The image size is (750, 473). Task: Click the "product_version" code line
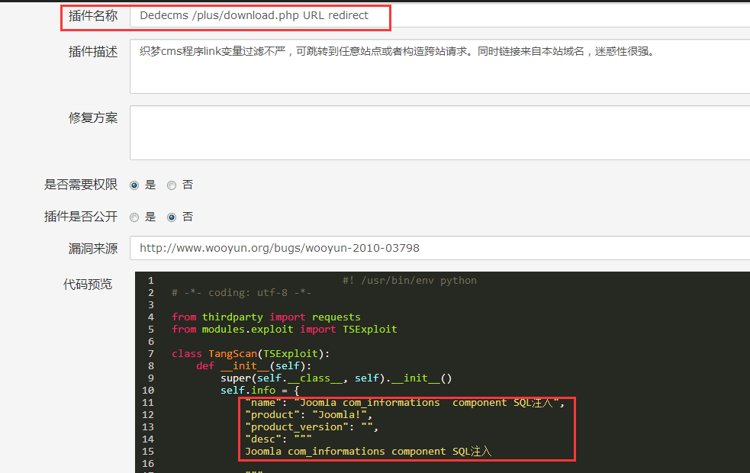pyautogui.click(x=311, y=427)
